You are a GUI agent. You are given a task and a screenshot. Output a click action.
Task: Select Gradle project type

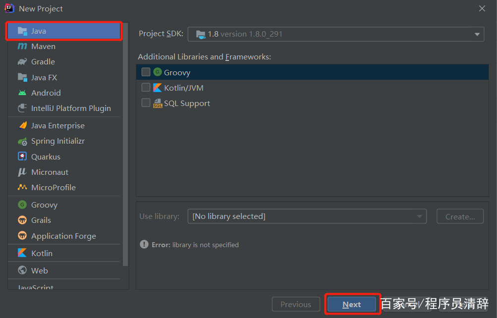pyautogui.click(x=64, y=62)
